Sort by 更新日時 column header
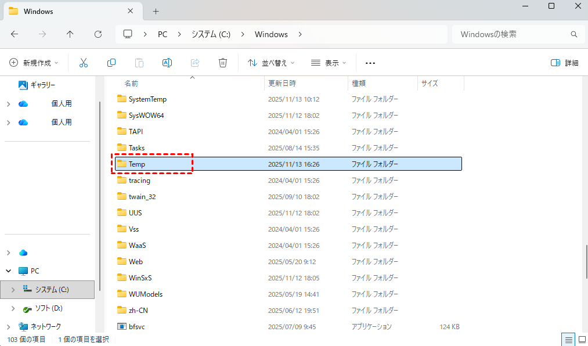The image size is (588, 346). point(282,84)
